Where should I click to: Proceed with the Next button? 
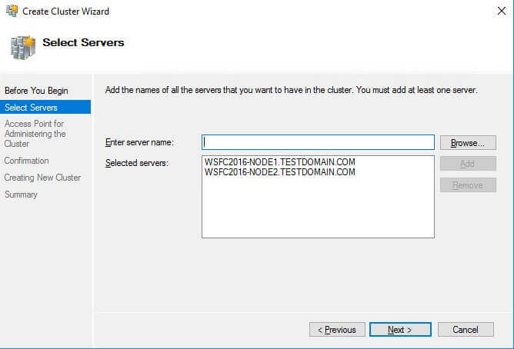(x=399, y=330)
